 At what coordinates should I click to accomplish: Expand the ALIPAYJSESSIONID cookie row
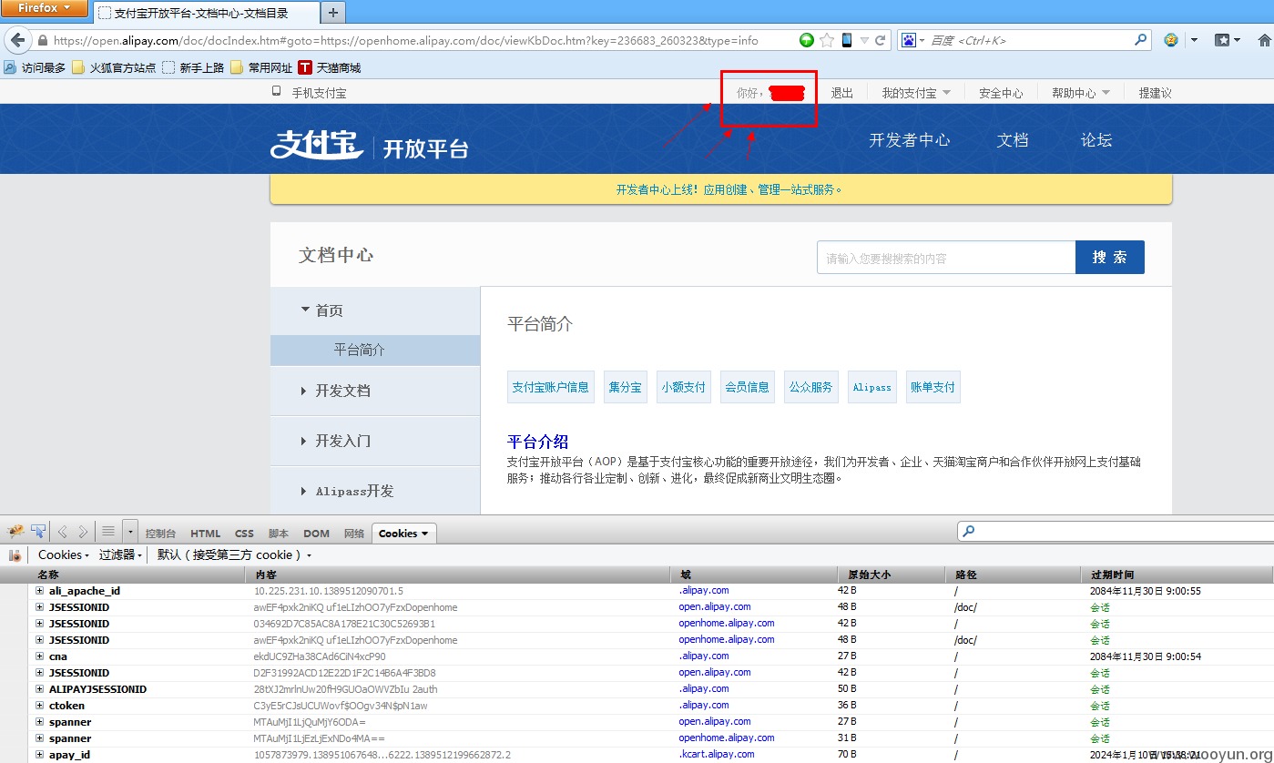(x=40, y=689)
